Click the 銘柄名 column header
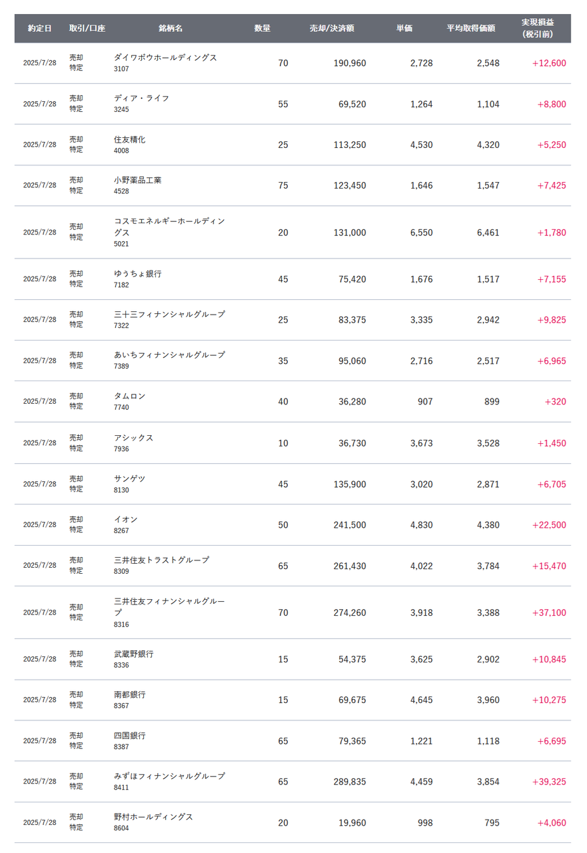587x853 pixels. (171, 29)
